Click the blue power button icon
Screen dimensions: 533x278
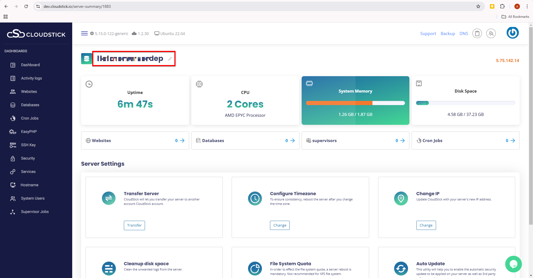pyautogui.click(x=512, y=33)
